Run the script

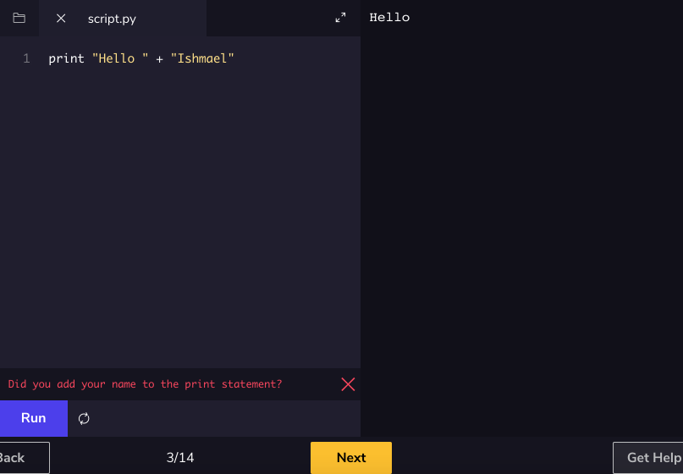(x=34, y=418)
